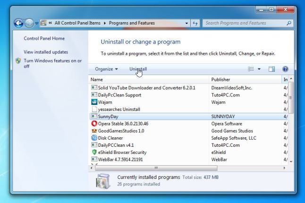Viewport: 305px width, 203px height.
Task: Open help with the question mark icon
Action: coord(285,69)
